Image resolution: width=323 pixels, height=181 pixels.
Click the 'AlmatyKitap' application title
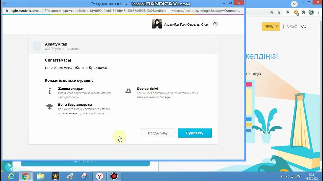(x=56, y=44)
